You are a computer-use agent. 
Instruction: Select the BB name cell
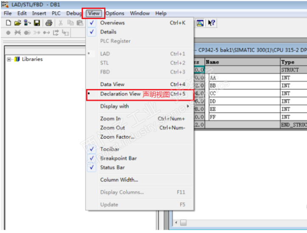pyautogui.click(x=244, y=86)
